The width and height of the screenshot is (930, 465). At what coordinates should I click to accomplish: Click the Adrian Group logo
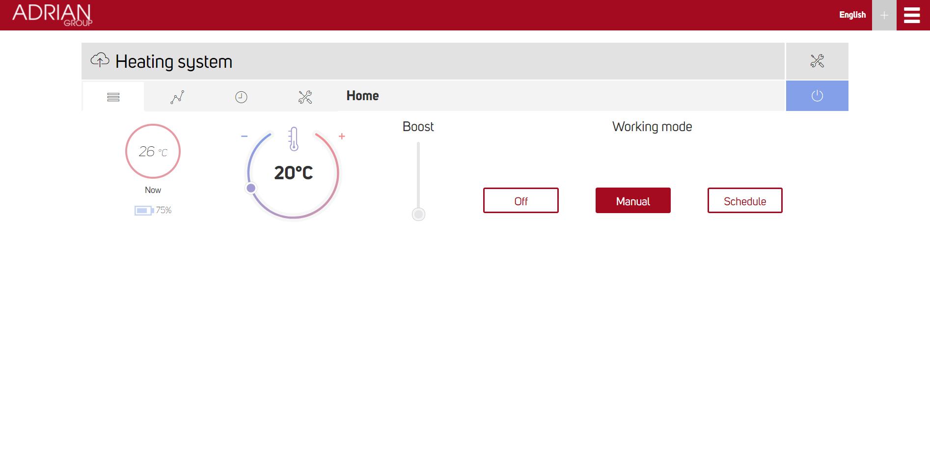52,15
